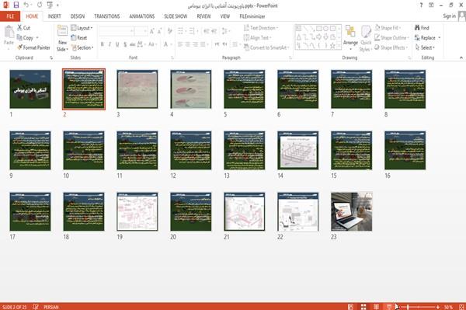Switch to INSERT tab
Viewport: 466px width, 310px height.
pos(54,16)
